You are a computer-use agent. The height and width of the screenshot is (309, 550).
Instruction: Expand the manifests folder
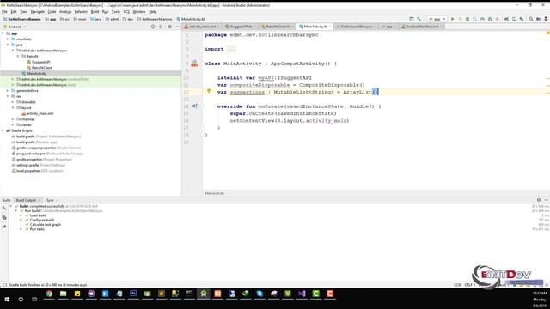(x=8, y=39)
